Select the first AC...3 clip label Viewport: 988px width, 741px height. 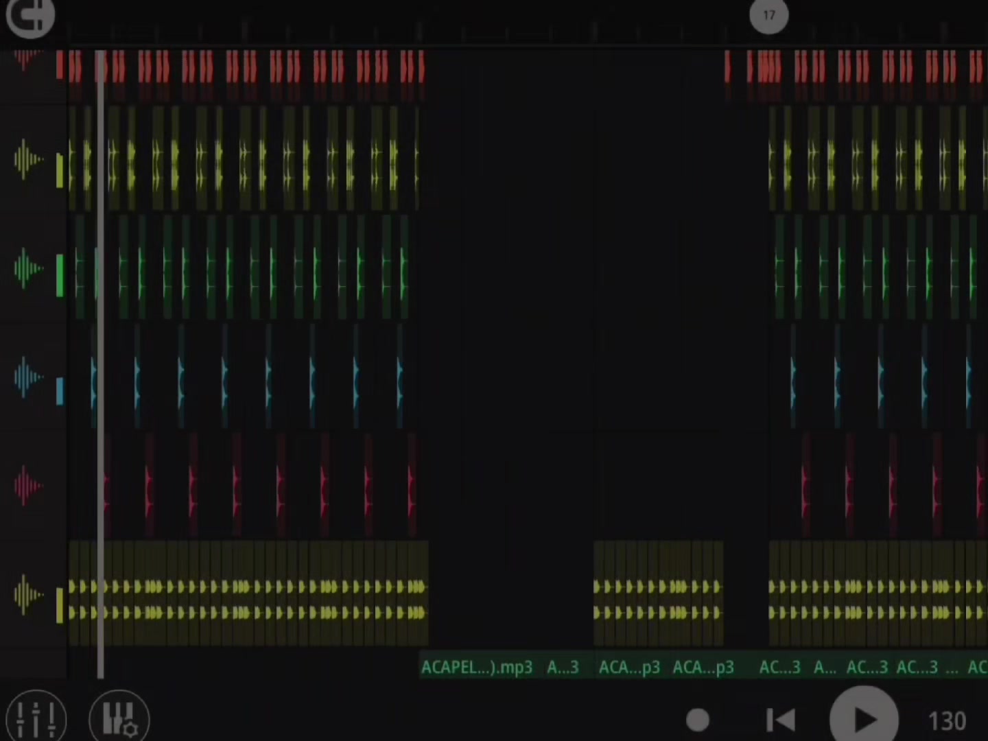click(779, 667)
